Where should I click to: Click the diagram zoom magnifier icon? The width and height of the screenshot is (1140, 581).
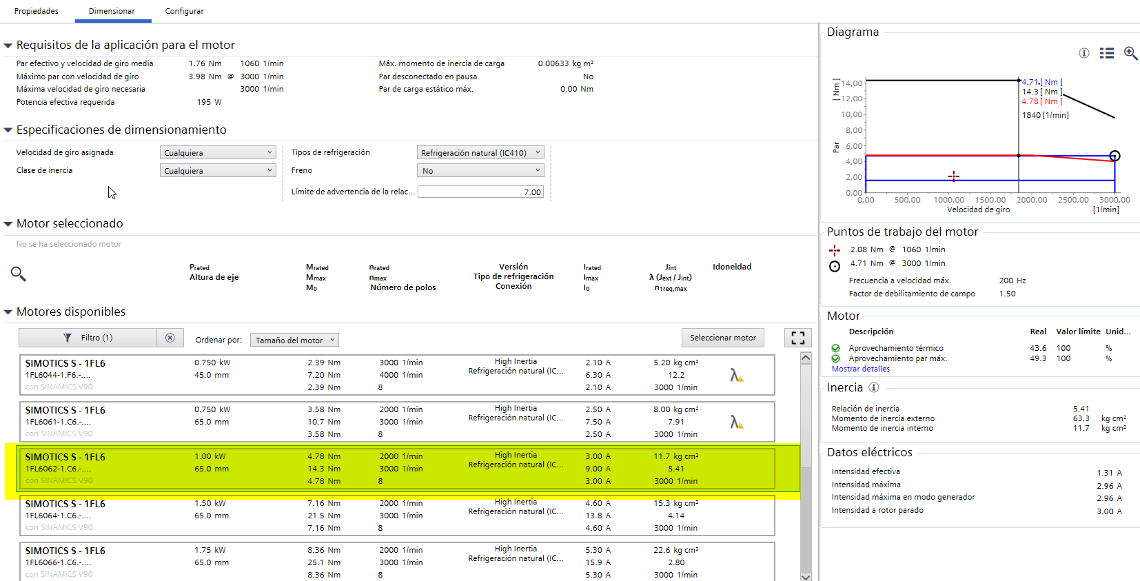point(1130,53)
